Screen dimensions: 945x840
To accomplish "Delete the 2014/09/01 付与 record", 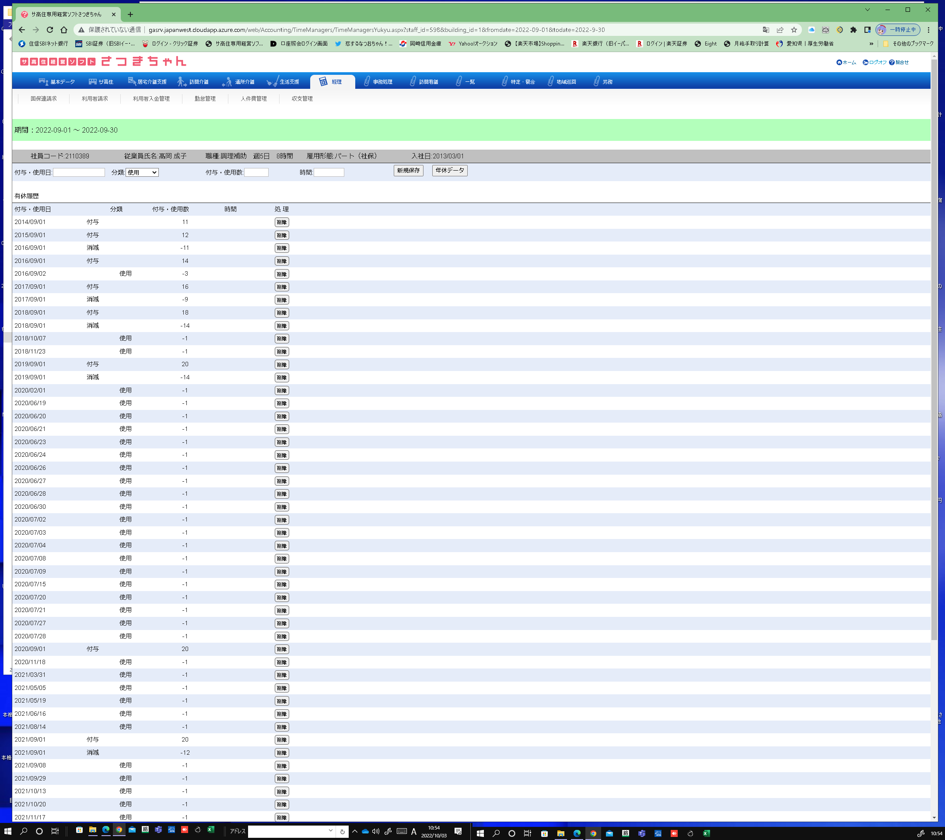I will click(x=282, y=222).
